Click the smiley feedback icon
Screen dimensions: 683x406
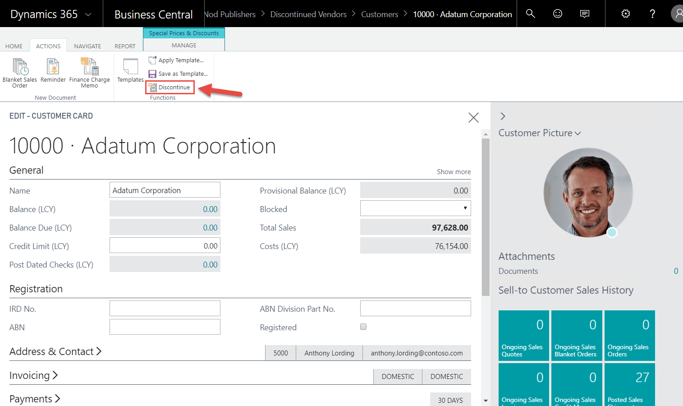(x=558, y=14)
